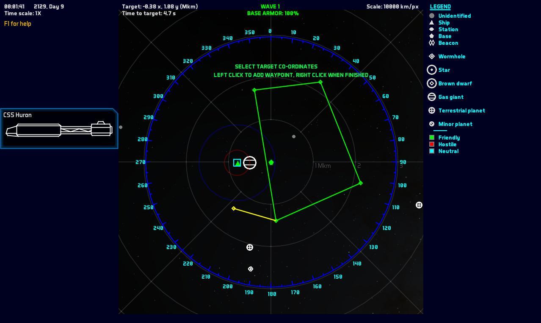The width and height of the screenshot is (541, 323).
Task: Click the terrestrial planet outside the radar's right edge
Action: click(x=419, y=205)
